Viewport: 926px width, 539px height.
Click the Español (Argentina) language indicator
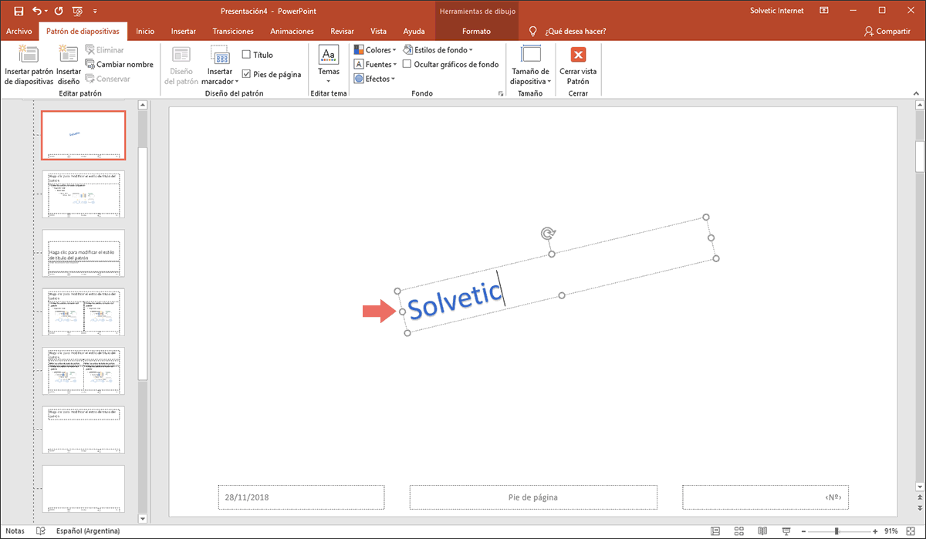[88, 531]
